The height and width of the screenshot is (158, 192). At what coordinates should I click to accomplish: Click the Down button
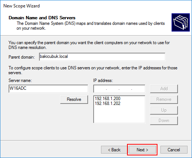point(164,121)
